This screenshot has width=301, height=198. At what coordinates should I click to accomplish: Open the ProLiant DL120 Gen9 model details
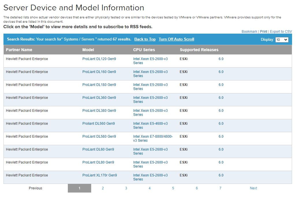[99, 59]
